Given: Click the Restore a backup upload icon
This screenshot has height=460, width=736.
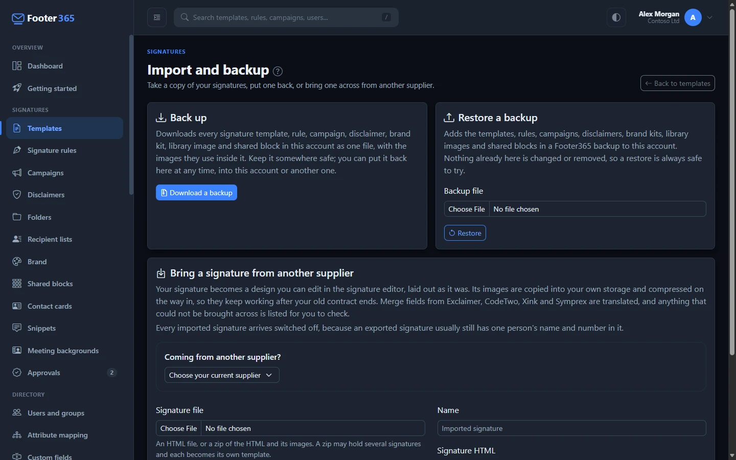Looking at the screenshot, I should 449,118.
